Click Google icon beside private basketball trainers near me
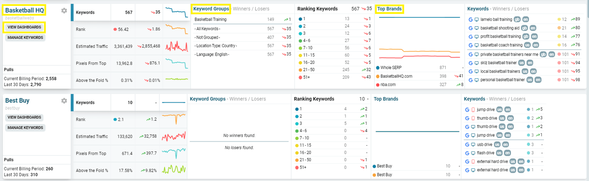The image size is (589, 181). tap(471, 54)
